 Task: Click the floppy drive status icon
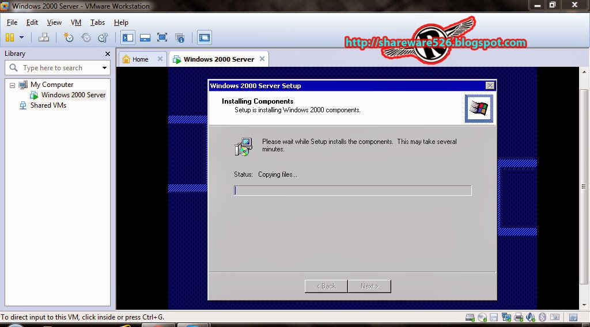click(494, 318)
